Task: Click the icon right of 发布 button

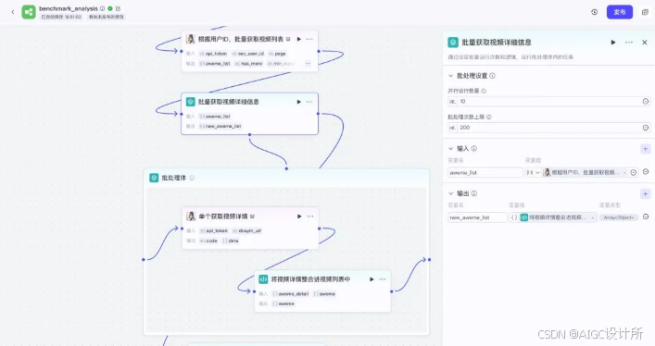Action: 645,12
